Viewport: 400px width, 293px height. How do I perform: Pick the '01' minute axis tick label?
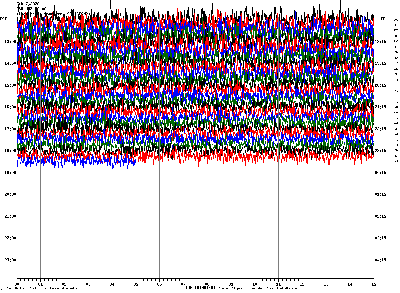[40, 284]
